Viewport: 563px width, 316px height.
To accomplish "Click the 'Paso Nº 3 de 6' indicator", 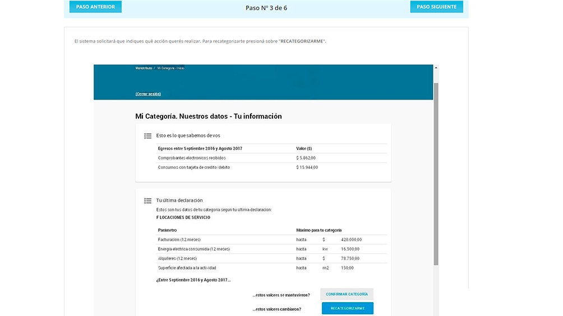I will click(266, 8).
